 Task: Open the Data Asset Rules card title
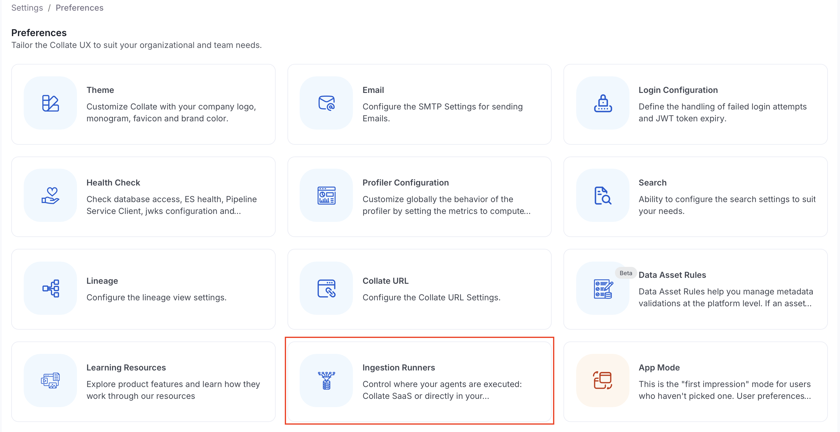[672, 275]
